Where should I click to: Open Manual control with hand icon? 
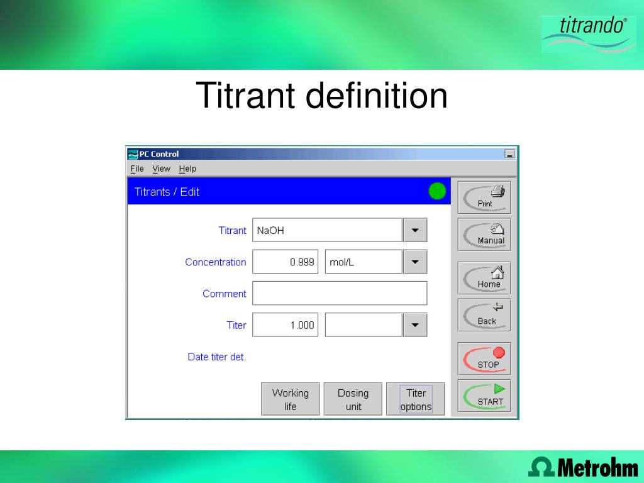tap(484, 235)
